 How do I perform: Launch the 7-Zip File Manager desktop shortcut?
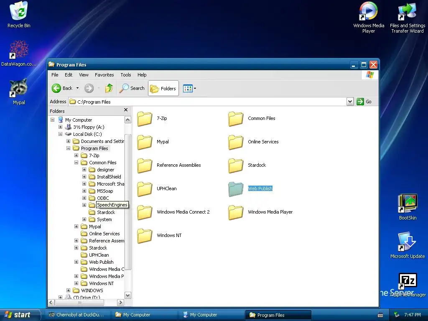tap(408, 285)
